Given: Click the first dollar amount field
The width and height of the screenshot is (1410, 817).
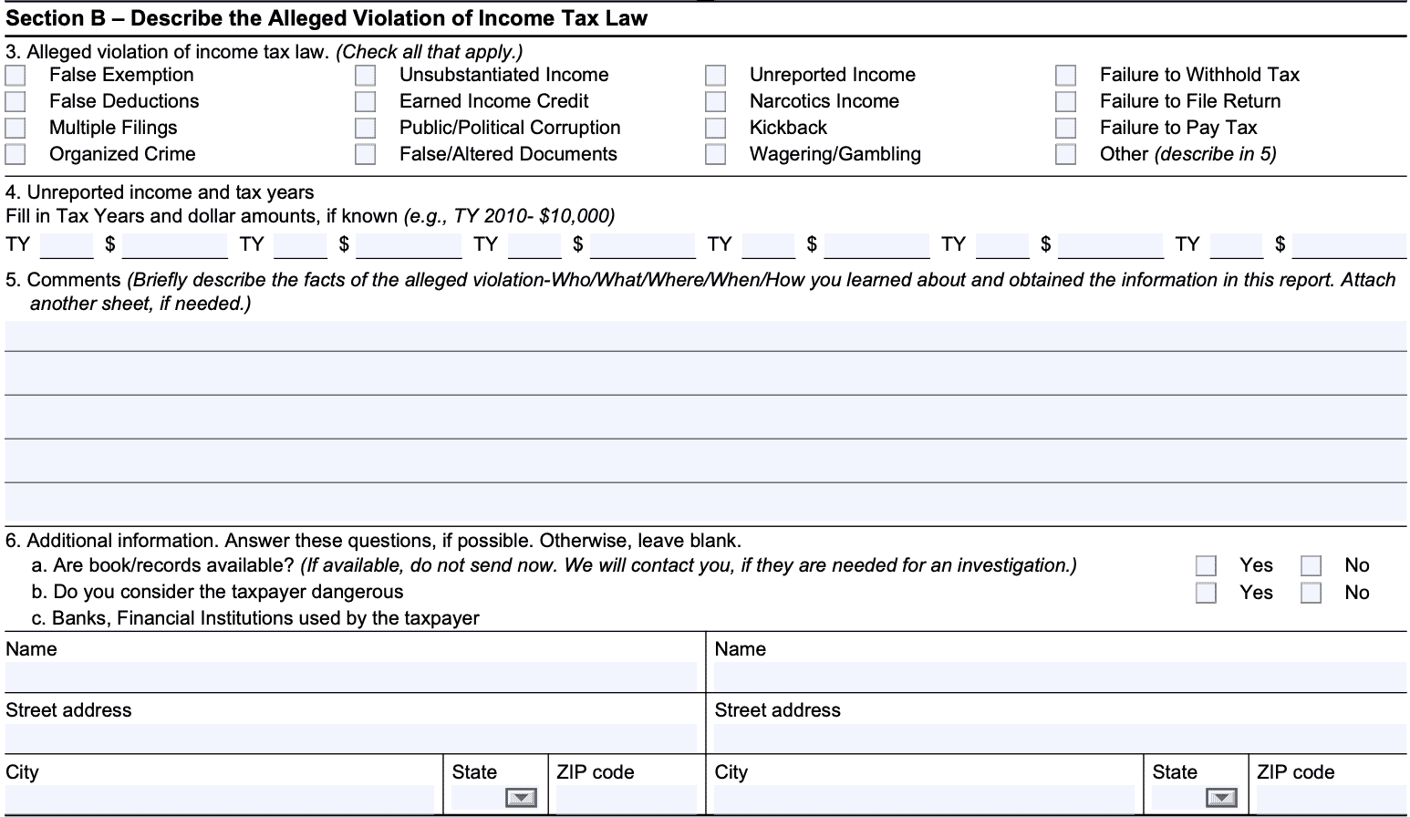Looking at the screenshot, I should pyautogui.click(x=173, y=244).
